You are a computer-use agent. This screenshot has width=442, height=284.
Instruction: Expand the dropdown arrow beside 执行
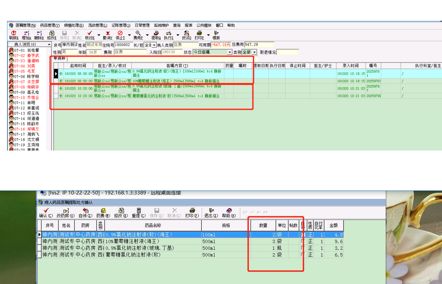tap(178, 35)
